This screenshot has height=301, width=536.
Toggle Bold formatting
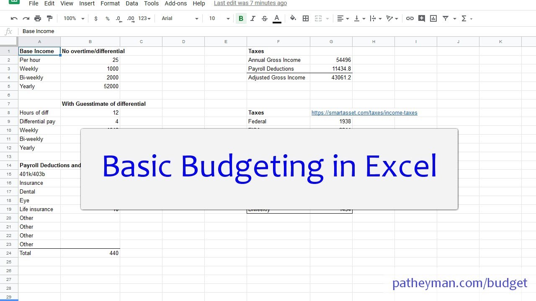click(x=241, y=18)
